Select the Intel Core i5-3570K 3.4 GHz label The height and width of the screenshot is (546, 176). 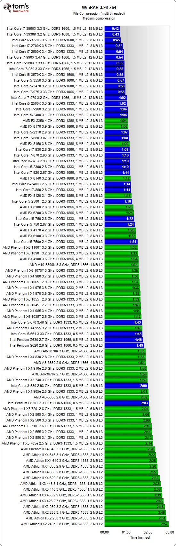pos(57,75)
